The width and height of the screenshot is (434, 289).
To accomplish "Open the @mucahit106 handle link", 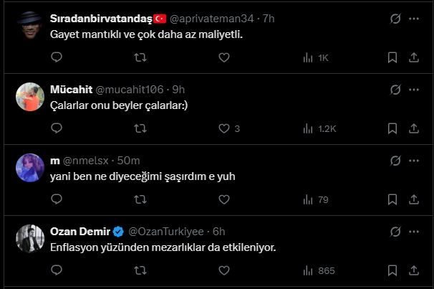I will [x=130, y=90].
